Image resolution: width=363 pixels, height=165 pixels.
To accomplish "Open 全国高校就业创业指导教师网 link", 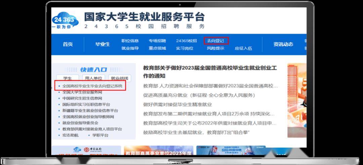I will [x=88, y=117].
